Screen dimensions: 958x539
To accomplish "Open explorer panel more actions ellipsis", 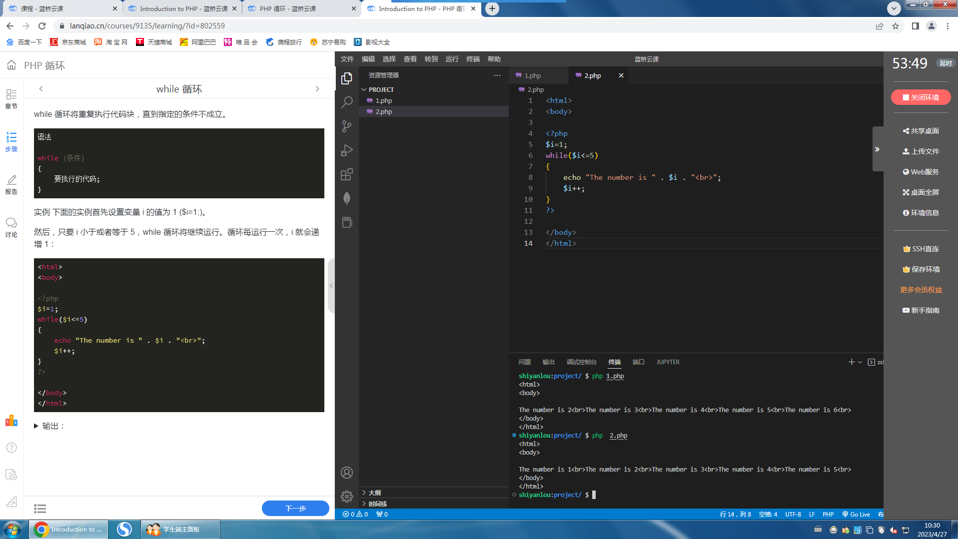I will (497, 75).
